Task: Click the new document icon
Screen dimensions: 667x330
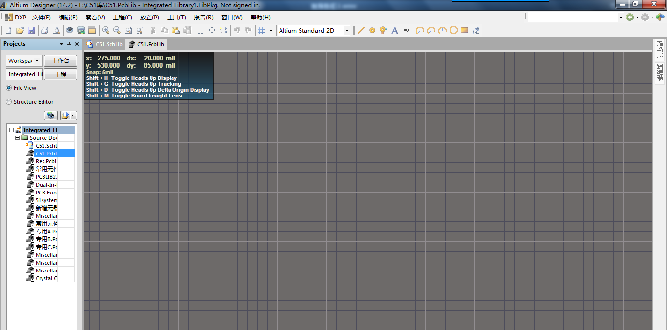Action: [8, 30]
